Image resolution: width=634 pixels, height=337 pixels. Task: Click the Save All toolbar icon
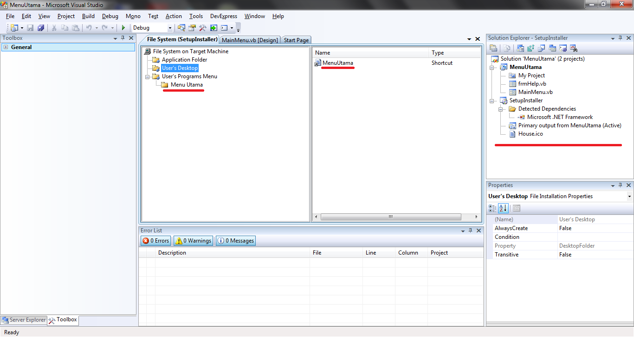[41, 28]
